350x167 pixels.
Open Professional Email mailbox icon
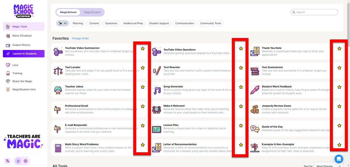pyautogui.click(x=58, y=109)
